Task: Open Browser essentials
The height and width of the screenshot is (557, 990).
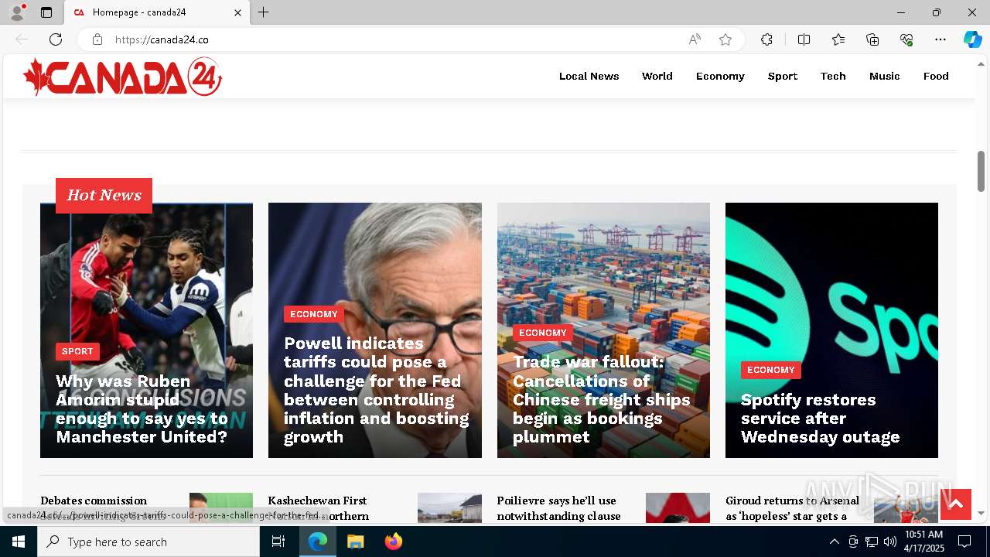Action: tap(906, 39)
